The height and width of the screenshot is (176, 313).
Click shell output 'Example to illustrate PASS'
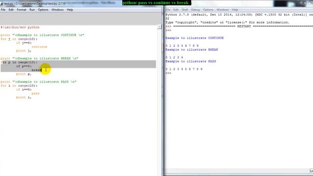tap(191, 61)
